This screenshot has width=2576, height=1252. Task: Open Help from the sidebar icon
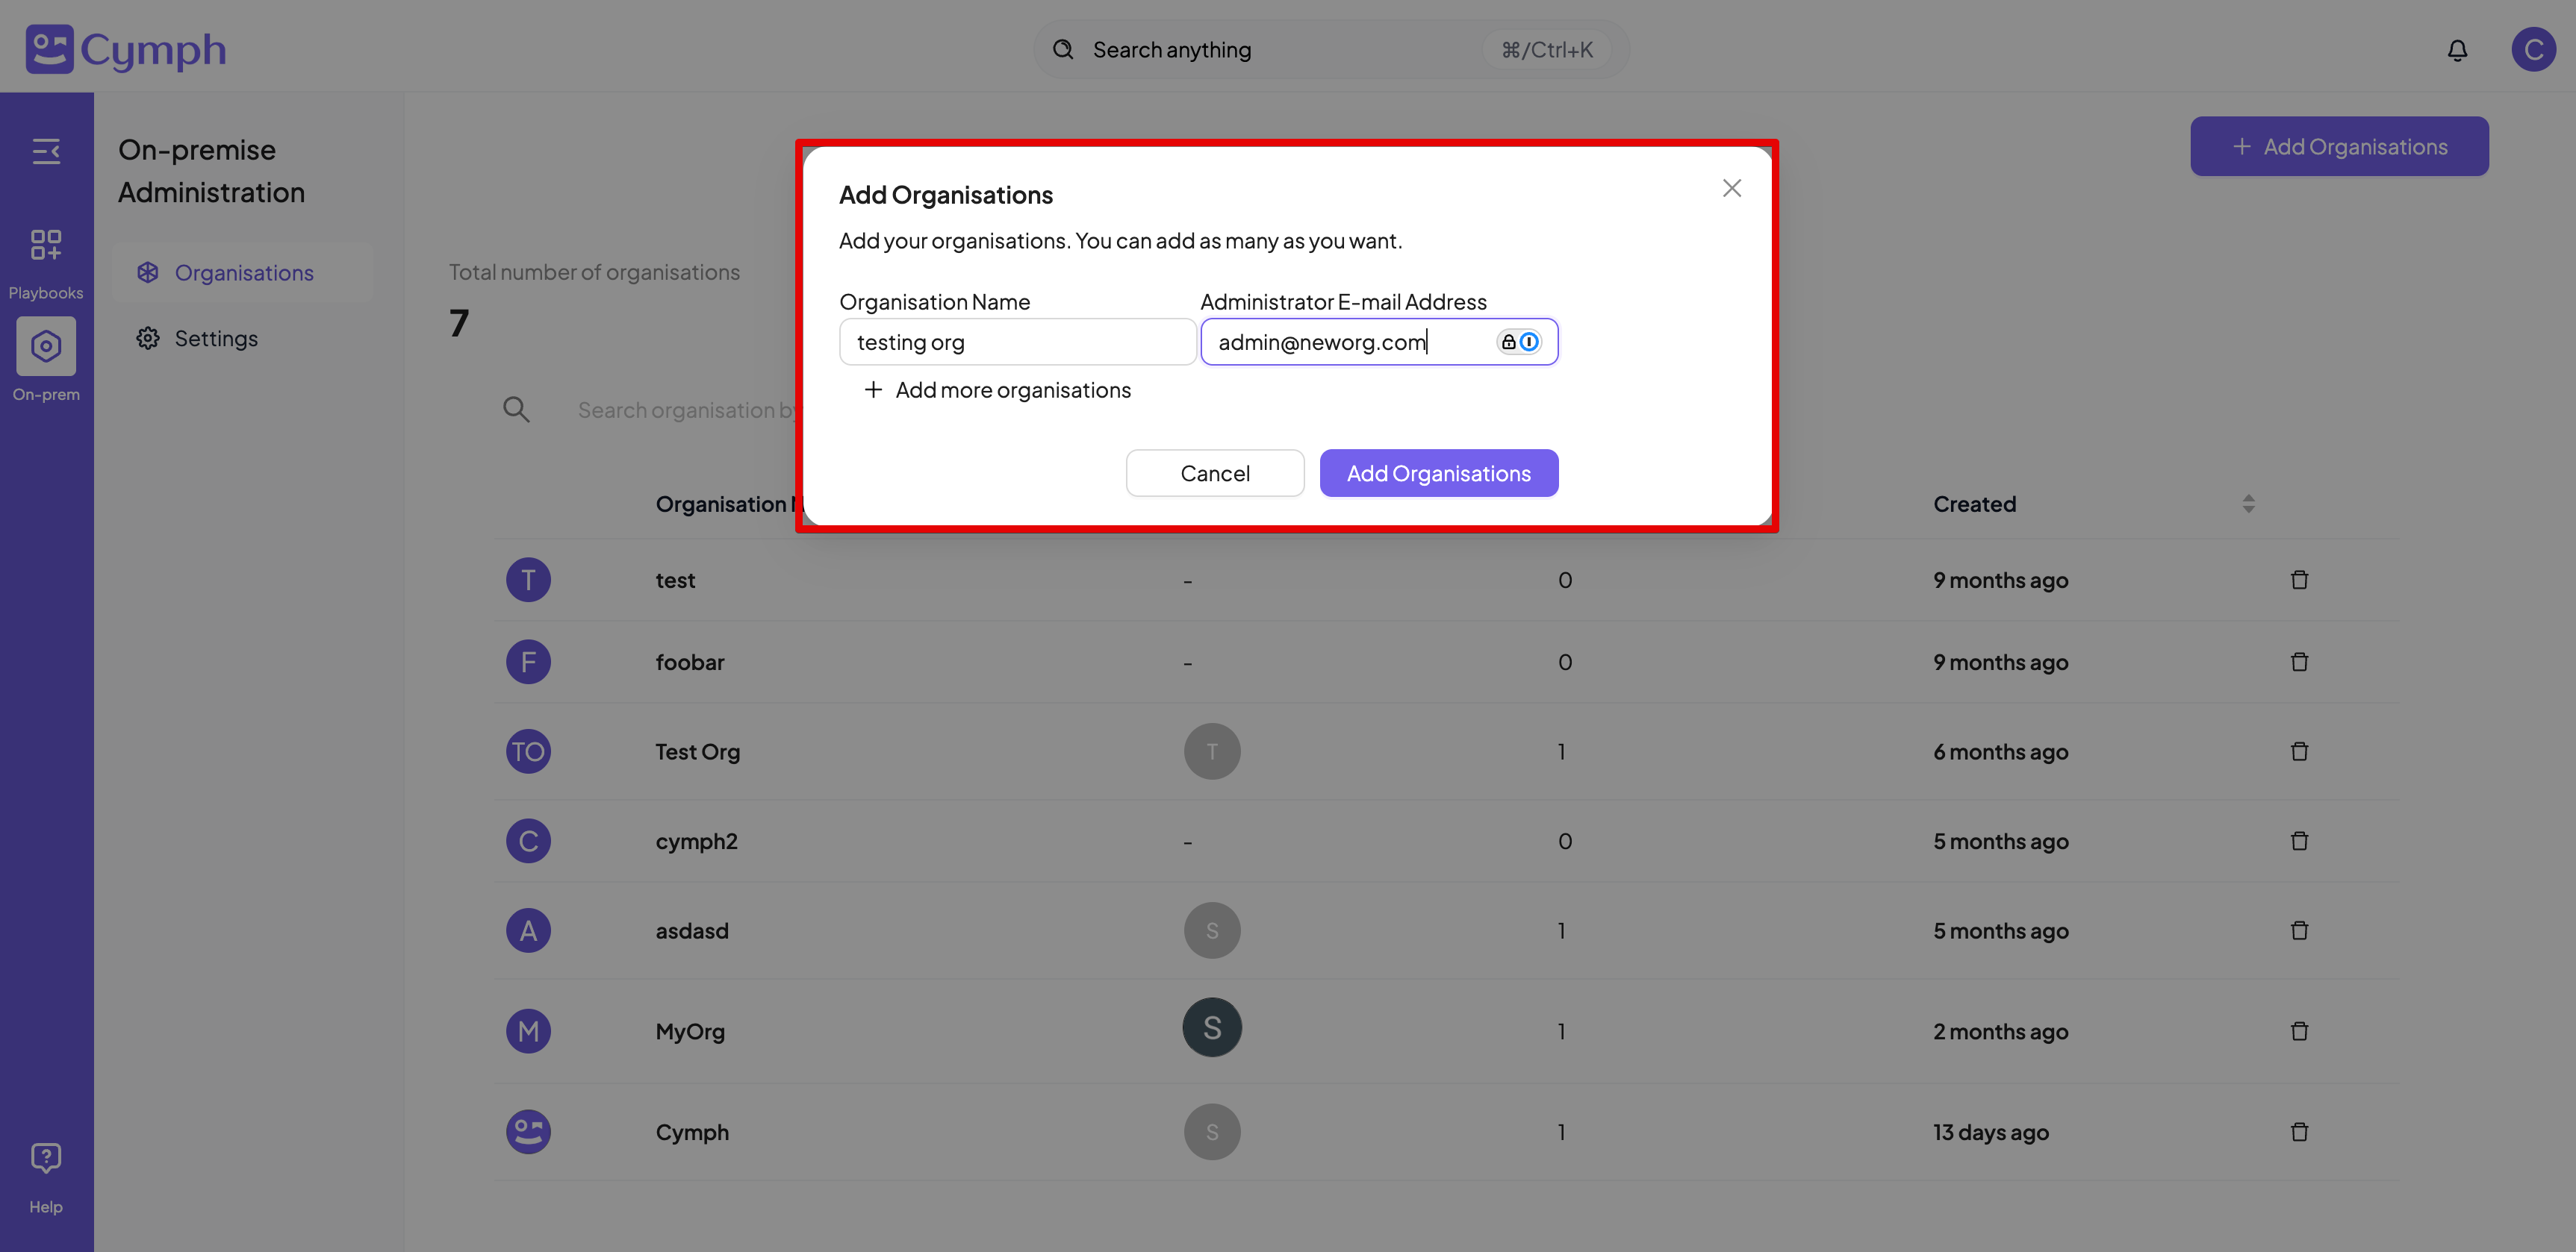[46, 1157]
